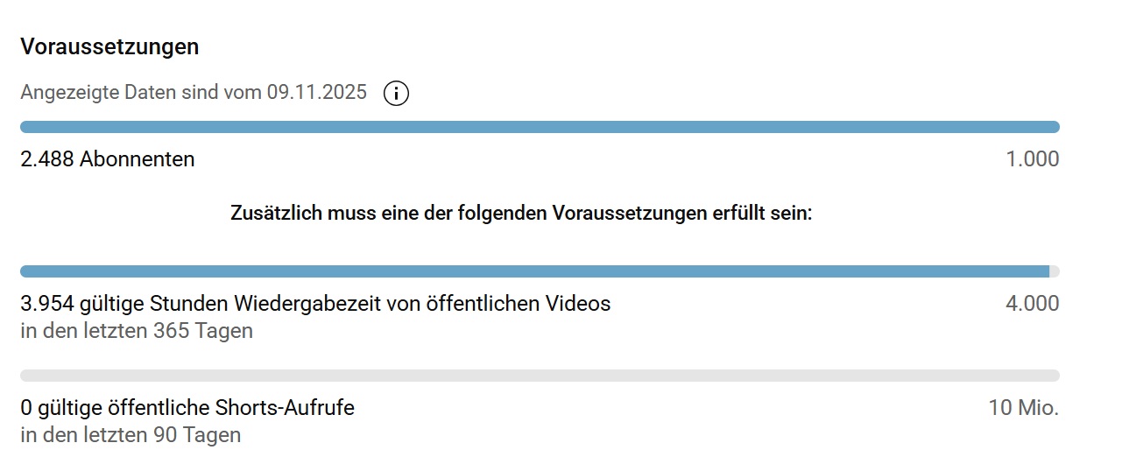
Task: Click the subscriber count number 2.488
Action: click(x=47, y=159)
